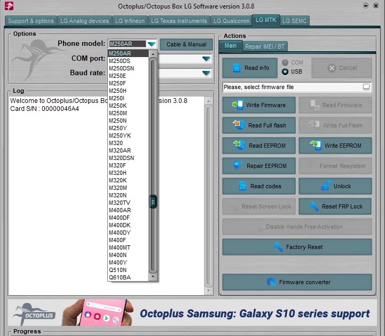Select the Main actions tab
The width and height of the screenshot is (385, 336).
(x=231, y=46)
